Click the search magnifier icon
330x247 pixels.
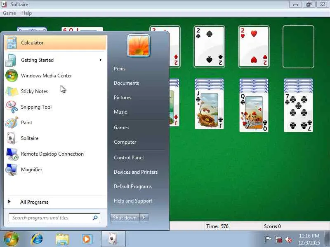pos(95,218)
